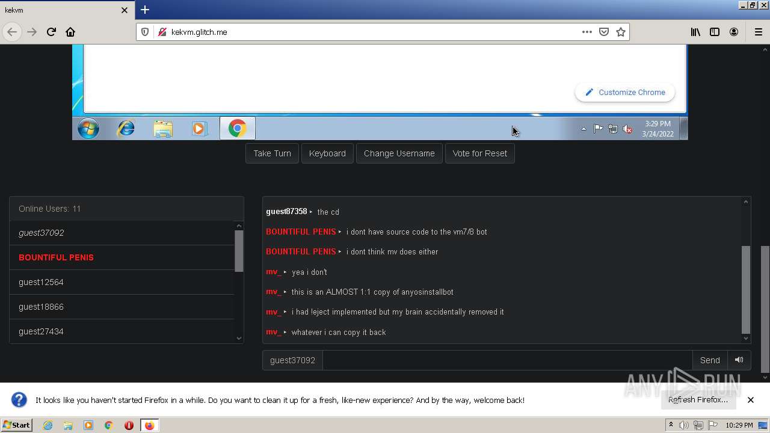Toggle Firefox sidebar icon
The height and width of the screenshot is (433, 770).
point(715,32)
